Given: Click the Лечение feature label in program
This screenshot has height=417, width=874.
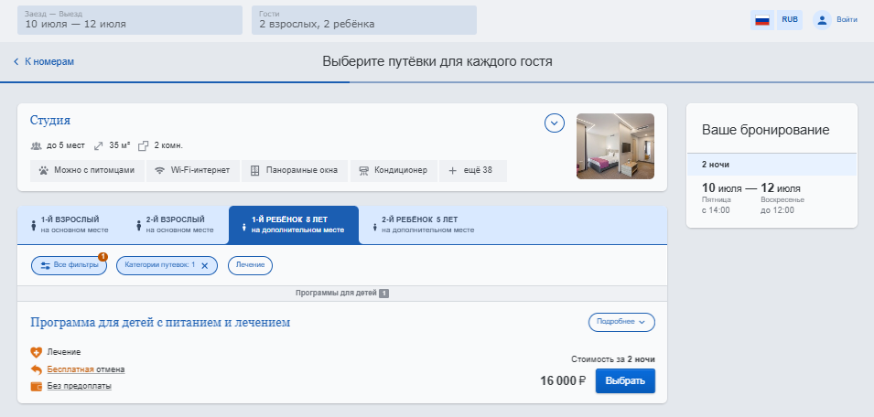Looking at the screenshot, I should click(64, 352).
